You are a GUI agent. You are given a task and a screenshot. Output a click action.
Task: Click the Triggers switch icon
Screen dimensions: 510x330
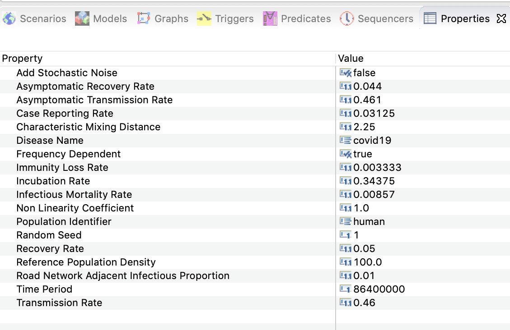pos(204,18)
